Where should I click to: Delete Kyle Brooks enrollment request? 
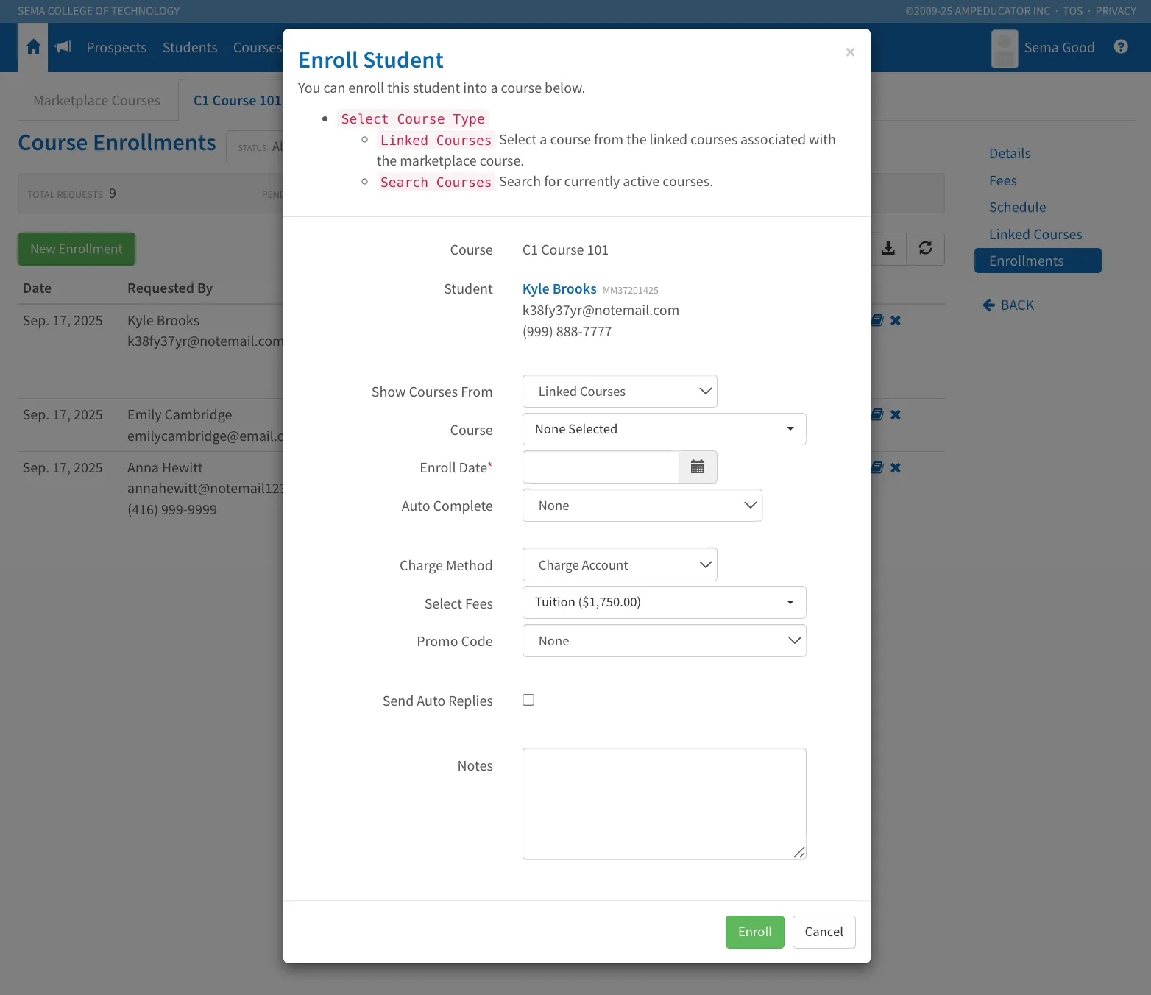[x=896, y=320]
